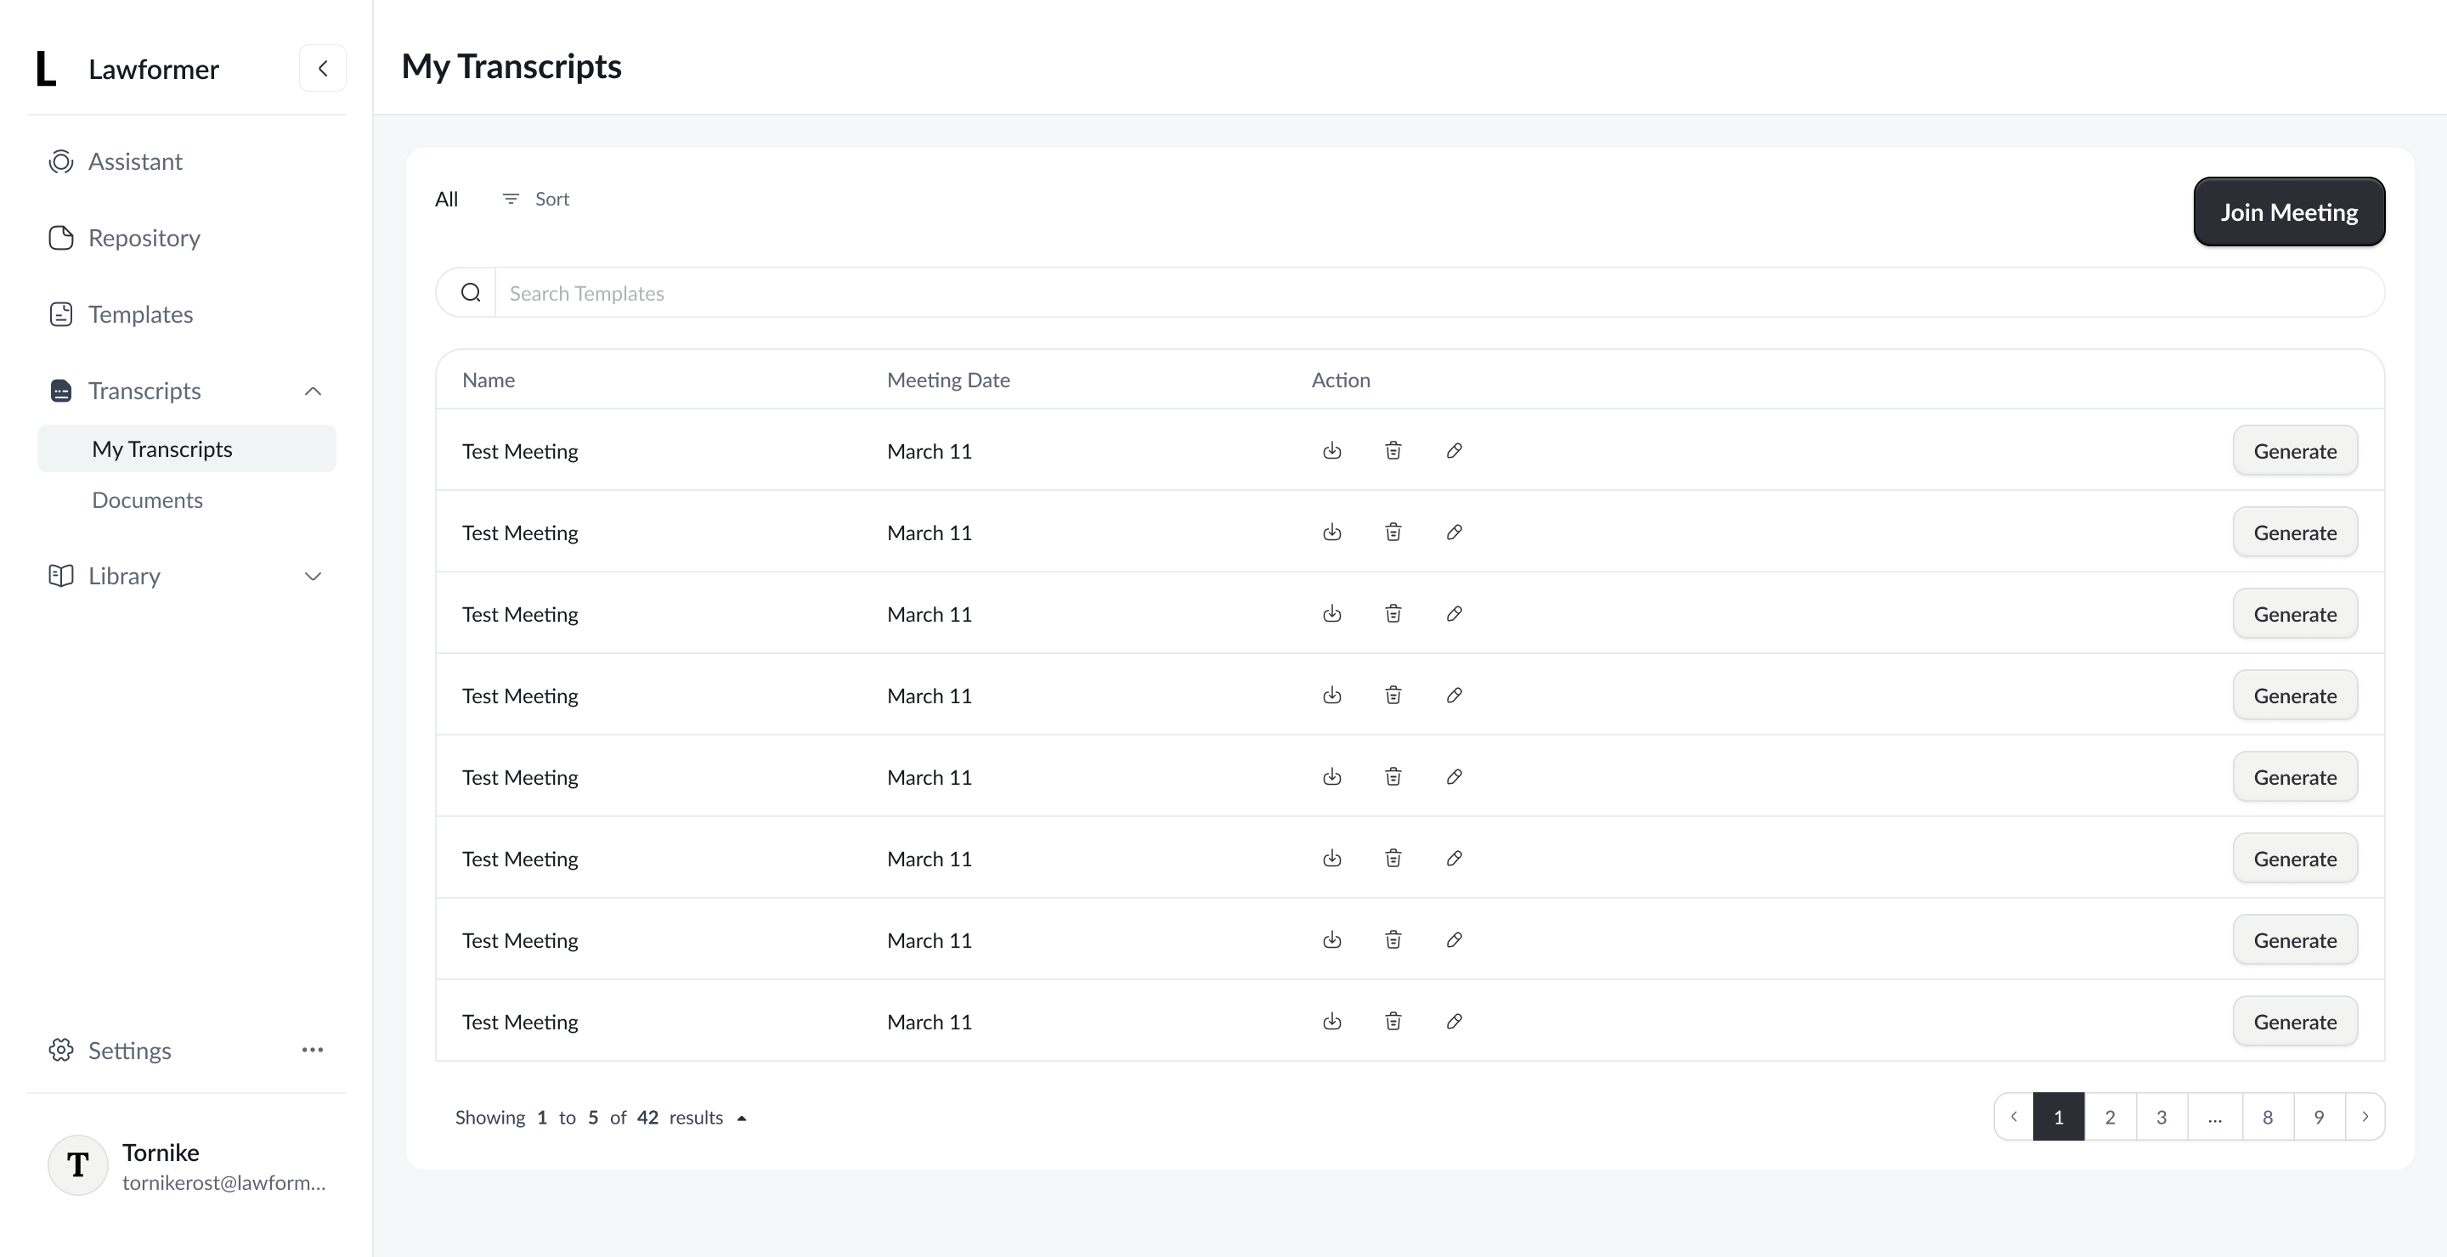Delete the second Test Meeting via the trash icon
This screenshot has width=2447, height=1257.
(1393, 532)
